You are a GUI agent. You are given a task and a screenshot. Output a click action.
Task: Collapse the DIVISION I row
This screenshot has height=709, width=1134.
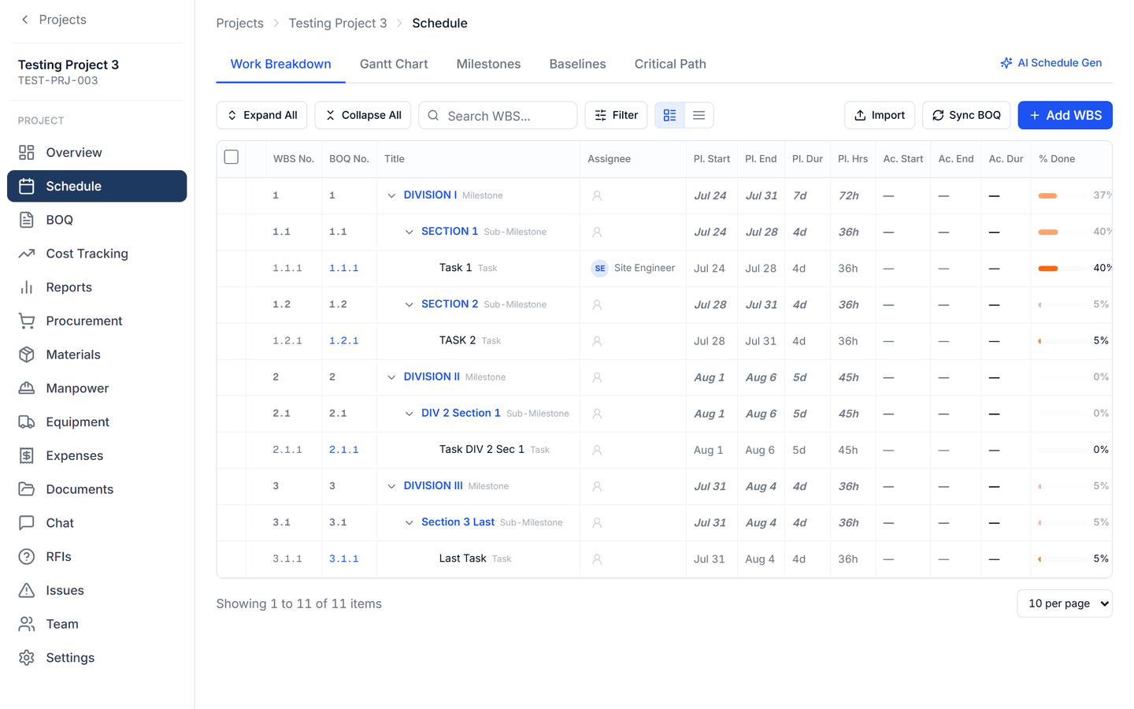click(391, 195)
